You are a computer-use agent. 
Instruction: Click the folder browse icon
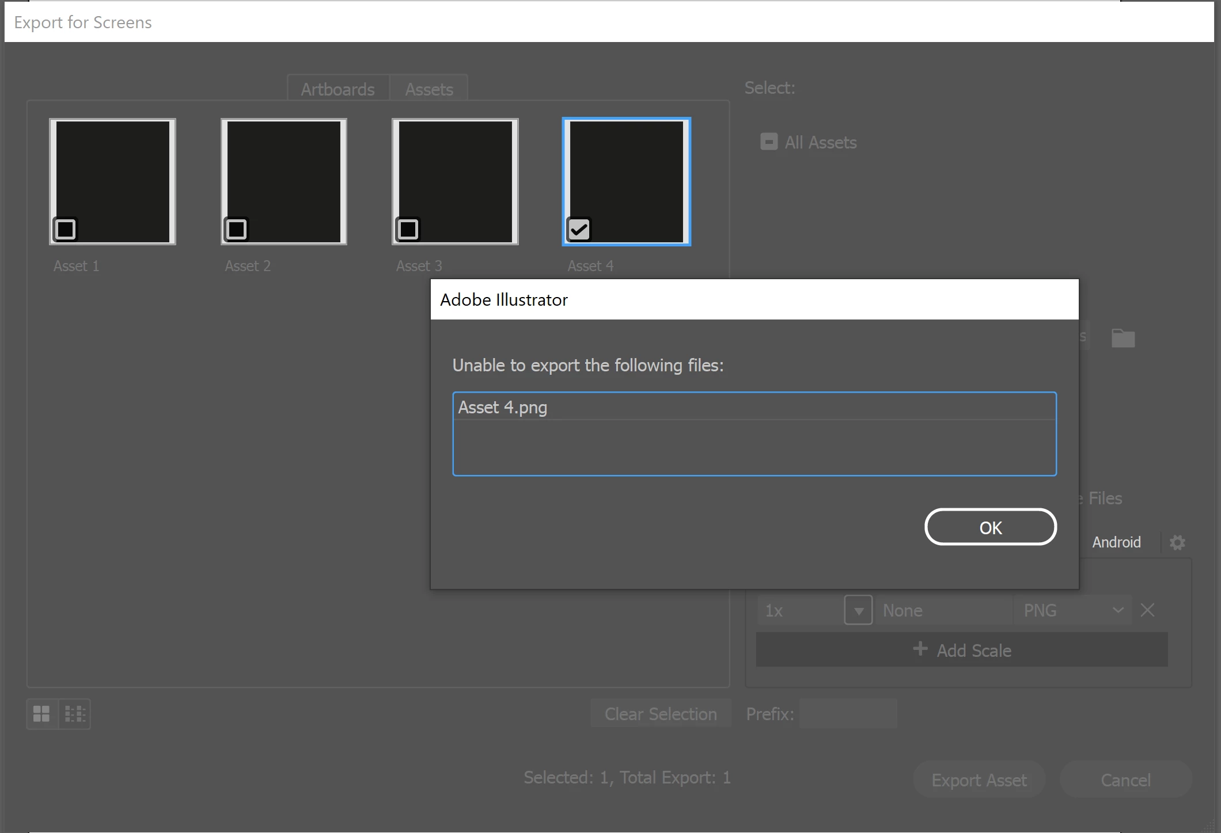point(1123,338)
